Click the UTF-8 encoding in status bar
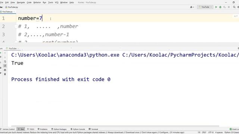Viewport: 239px width, 134px height. (211, 133)
